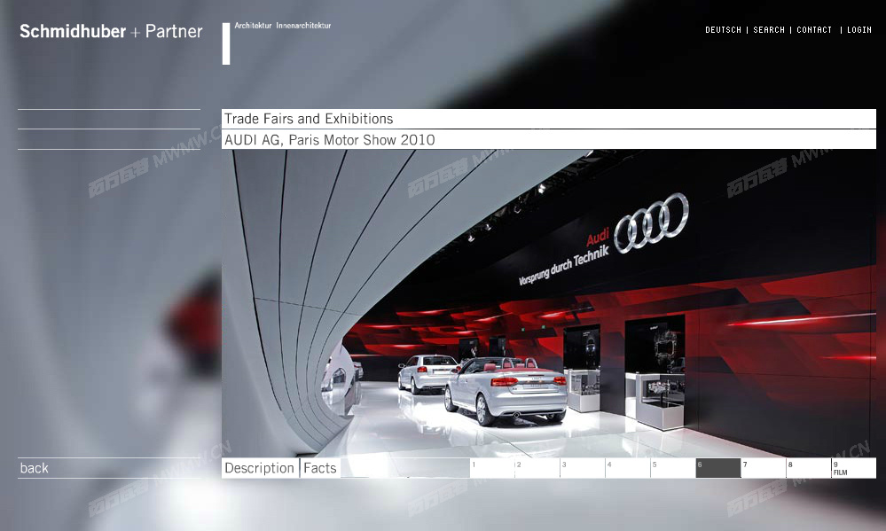
Task: Switch language via DEUTSCH link
Action: [x=723, y=30]
